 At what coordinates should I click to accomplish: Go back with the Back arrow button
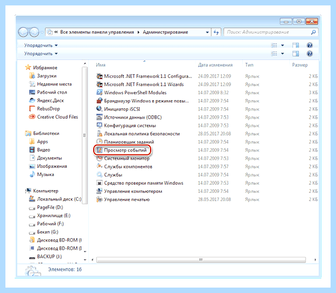tap(23, 32)
